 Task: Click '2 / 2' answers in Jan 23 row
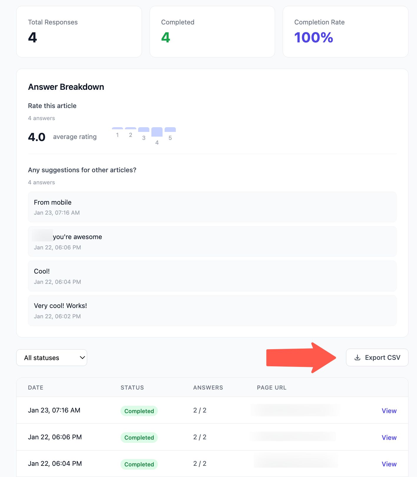pyautogui.click(x=200, y=410)
